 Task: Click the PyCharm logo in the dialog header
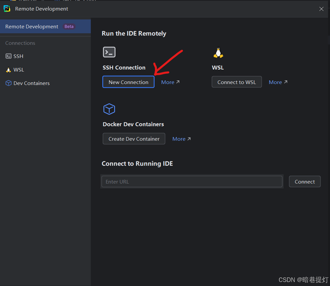coord(7,9)
